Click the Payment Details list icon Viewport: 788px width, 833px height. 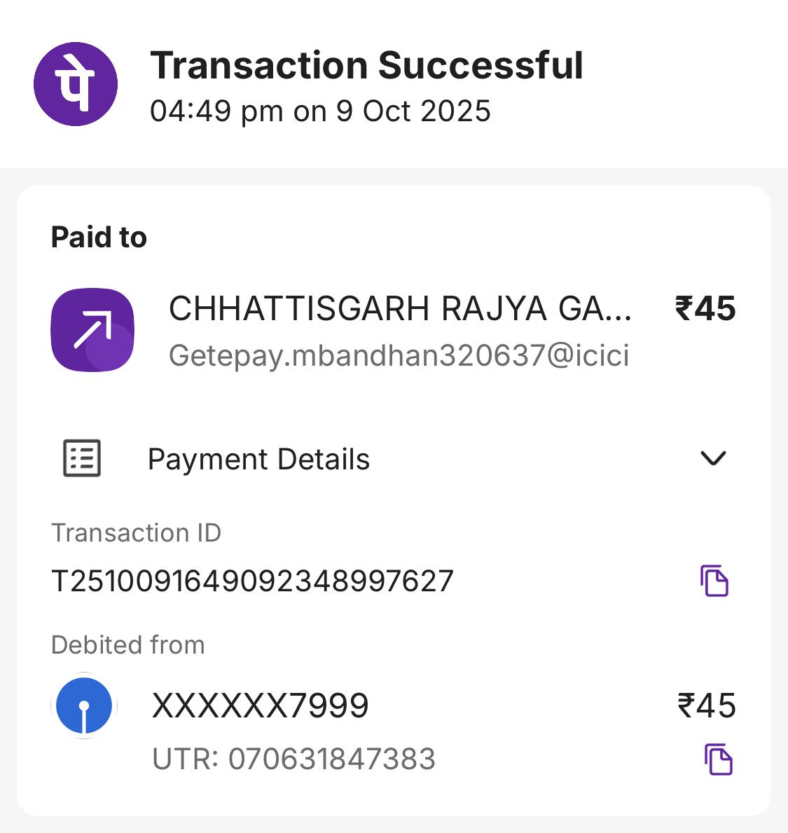[82, 459]
